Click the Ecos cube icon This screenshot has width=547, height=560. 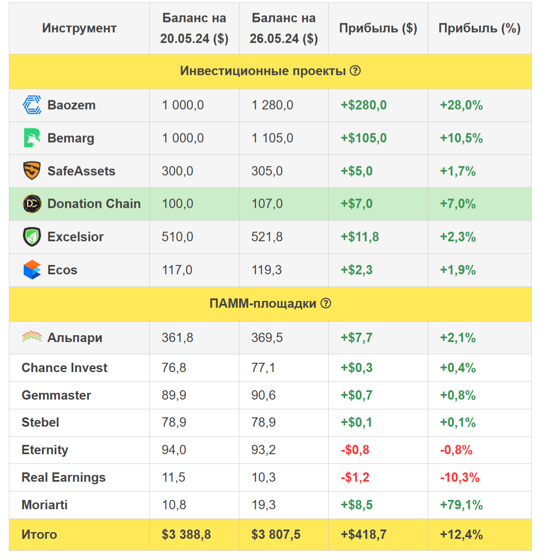(x=32, y=270)
